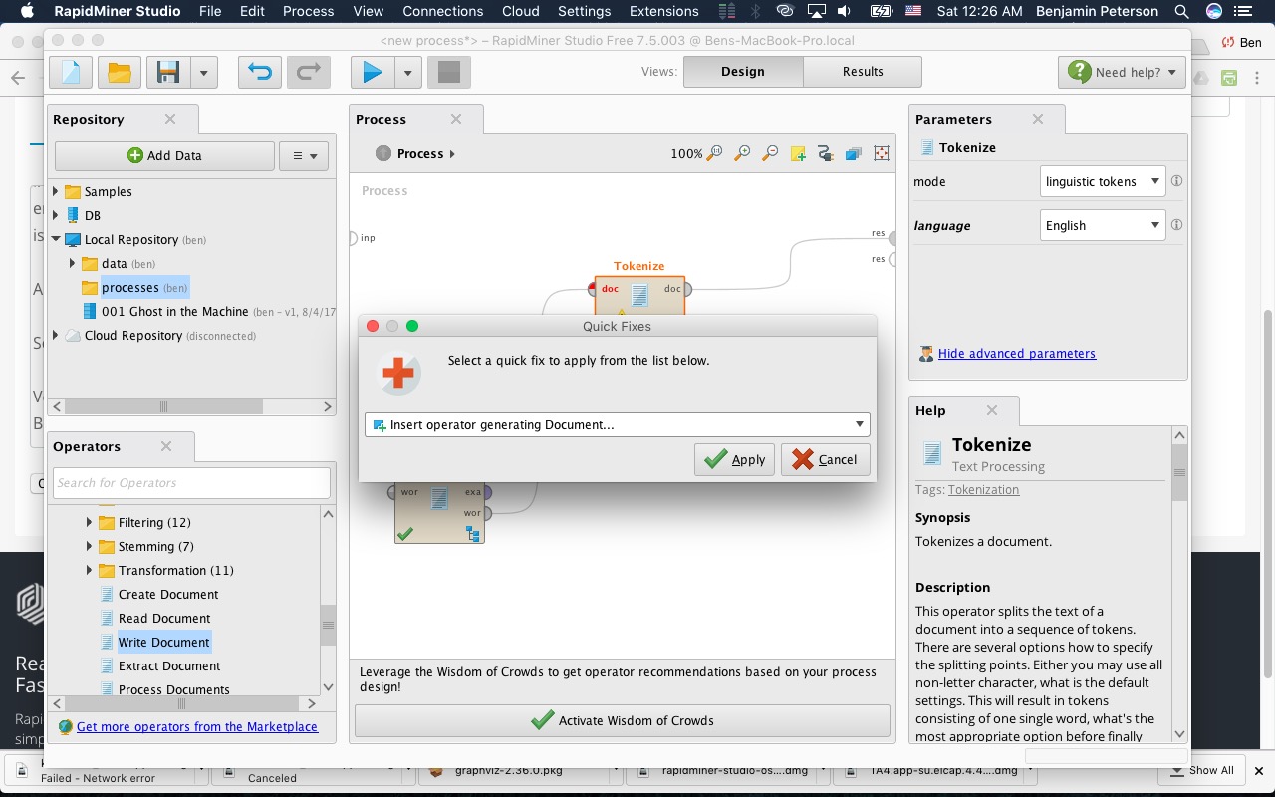Viewport: 1275px width, 797px height.
Task: Run the process with the Play icon
Action: point(372,72)
